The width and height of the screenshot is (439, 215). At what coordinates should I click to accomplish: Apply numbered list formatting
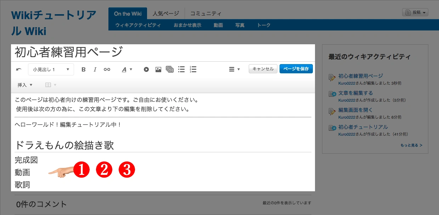coord(193,69)
